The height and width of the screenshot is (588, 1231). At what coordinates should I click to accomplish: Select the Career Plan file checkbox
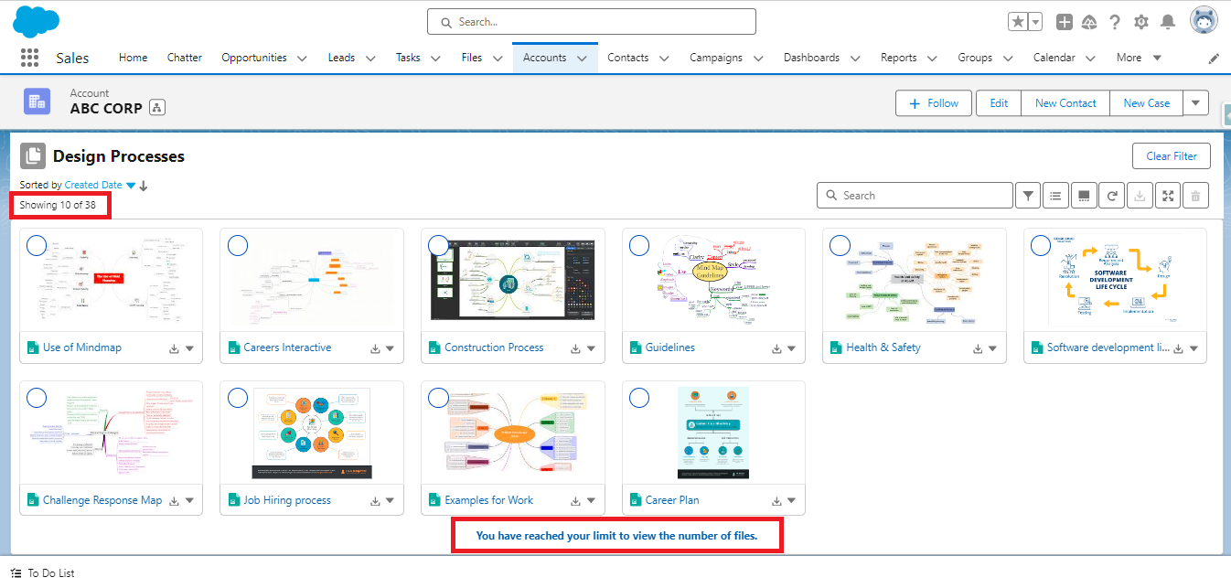pos(639,398)
